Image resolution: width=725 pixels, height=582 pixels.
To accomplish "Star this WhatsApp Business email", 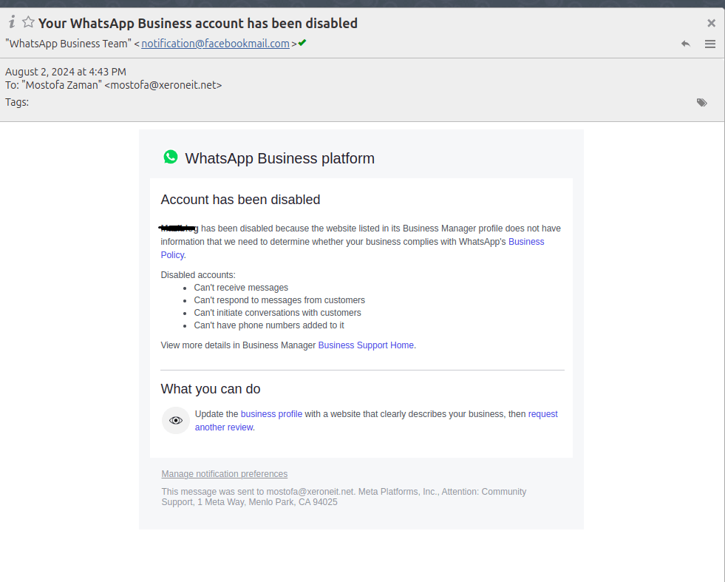I will [28, 22].
